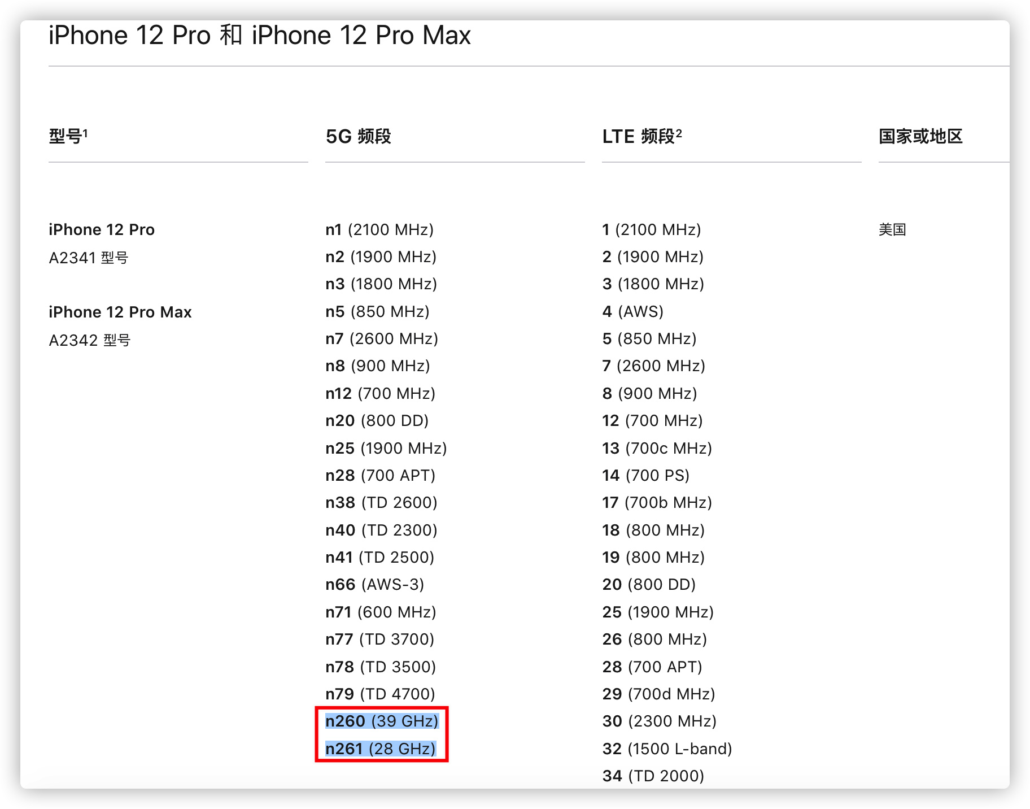This screenshot has height=809, width=1030.
Task: Click 5G band n41 (TD 2500)
Action: point(380,557)
